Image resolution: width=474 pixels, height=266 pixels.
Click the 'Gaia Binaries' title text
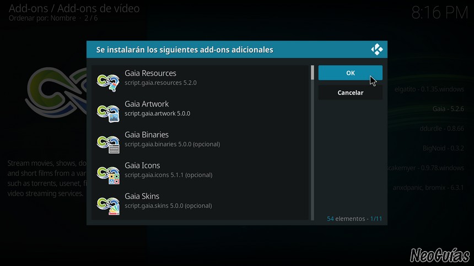coord(147,135)
